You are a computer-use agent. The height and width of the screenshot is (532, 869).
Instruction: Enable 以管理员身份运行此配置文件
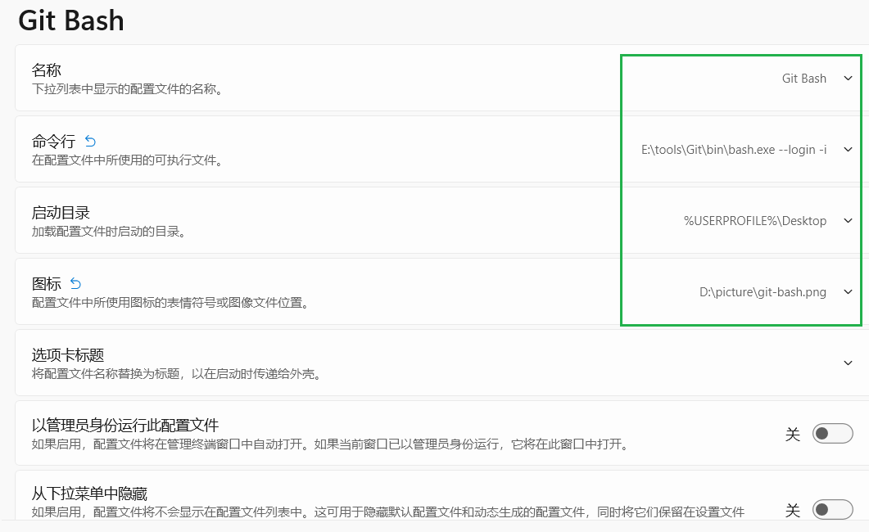coord(831,434)
